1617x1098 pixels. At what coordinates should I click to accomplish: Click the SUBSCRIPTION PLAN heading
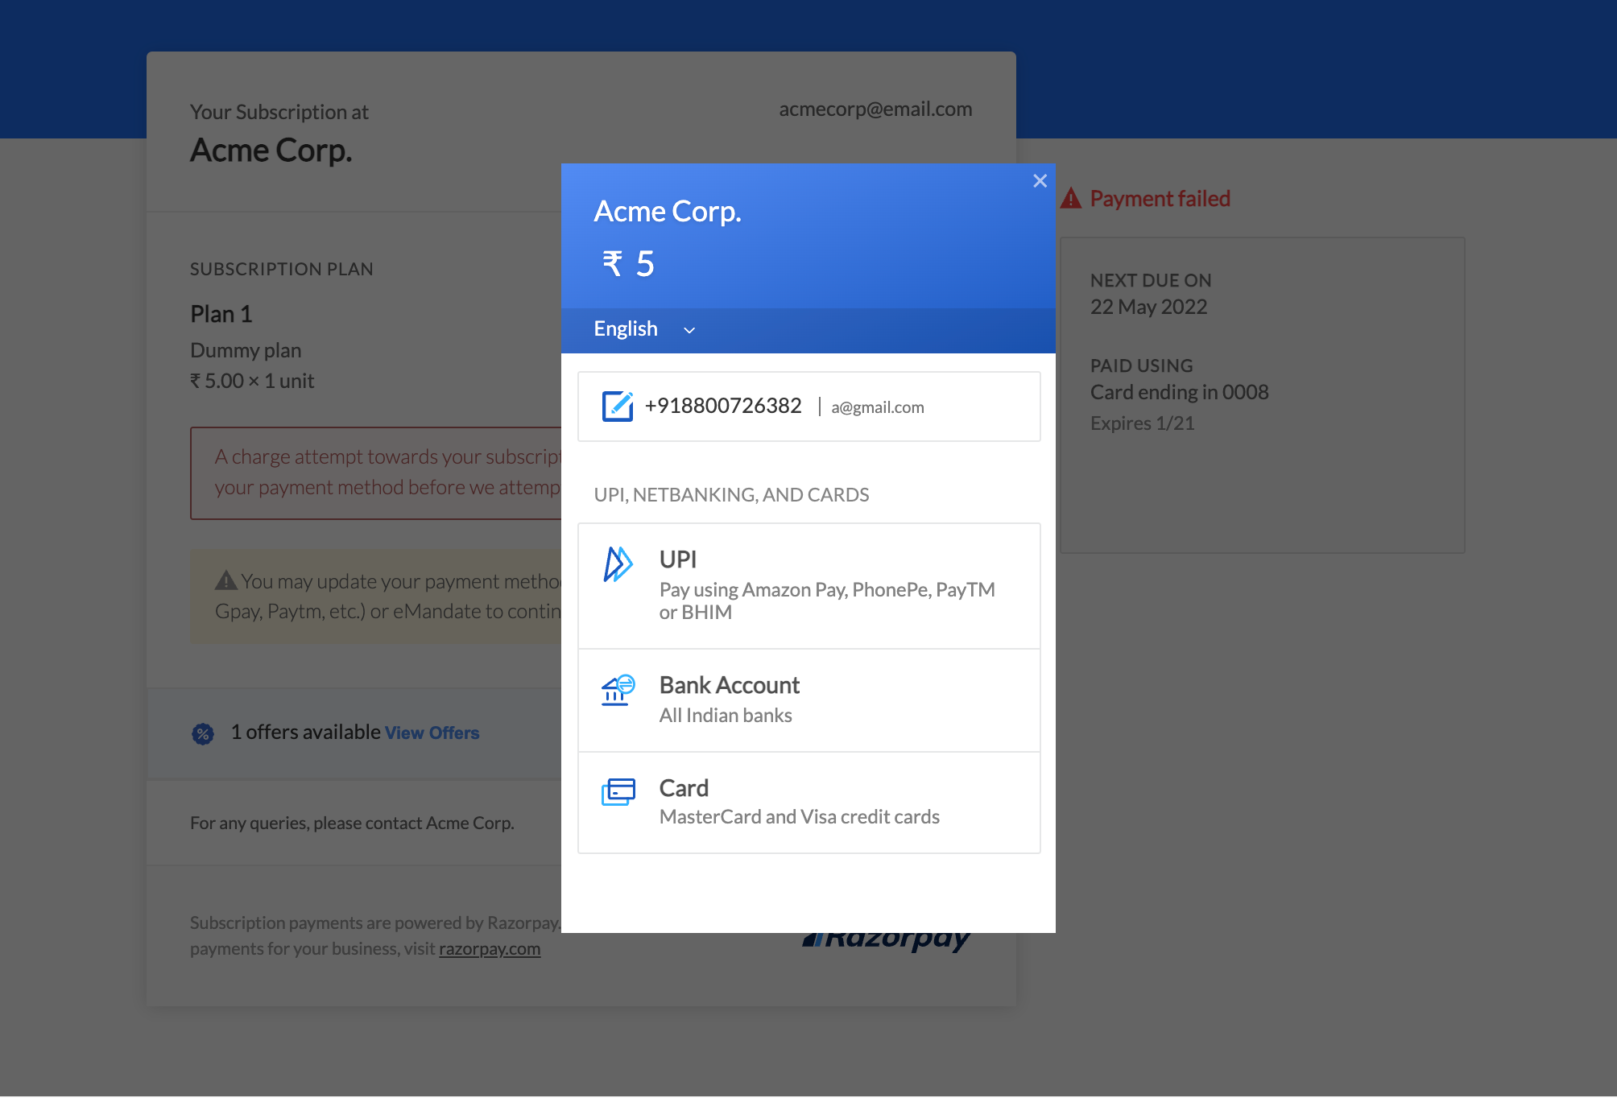tap(282, 270)
